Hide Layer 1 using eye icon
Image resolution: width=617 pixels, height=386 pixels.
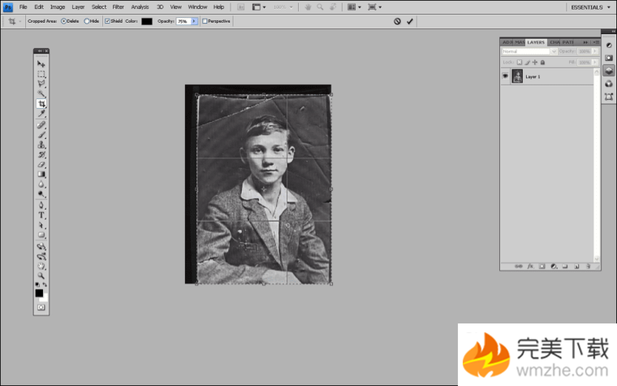click(506, 76)
